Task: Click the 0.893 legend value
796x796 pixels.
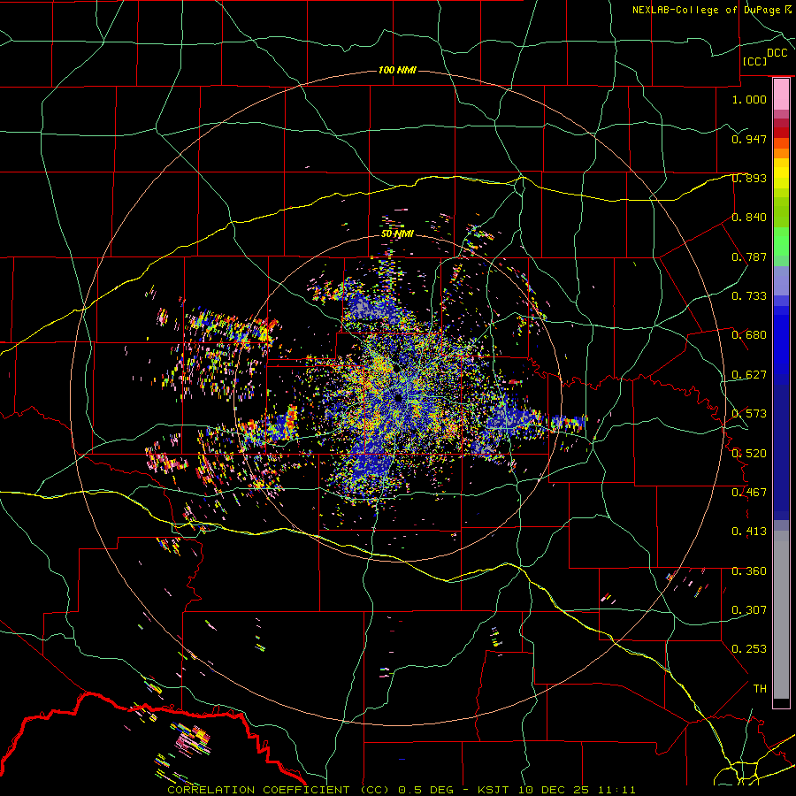Action: 749,178
